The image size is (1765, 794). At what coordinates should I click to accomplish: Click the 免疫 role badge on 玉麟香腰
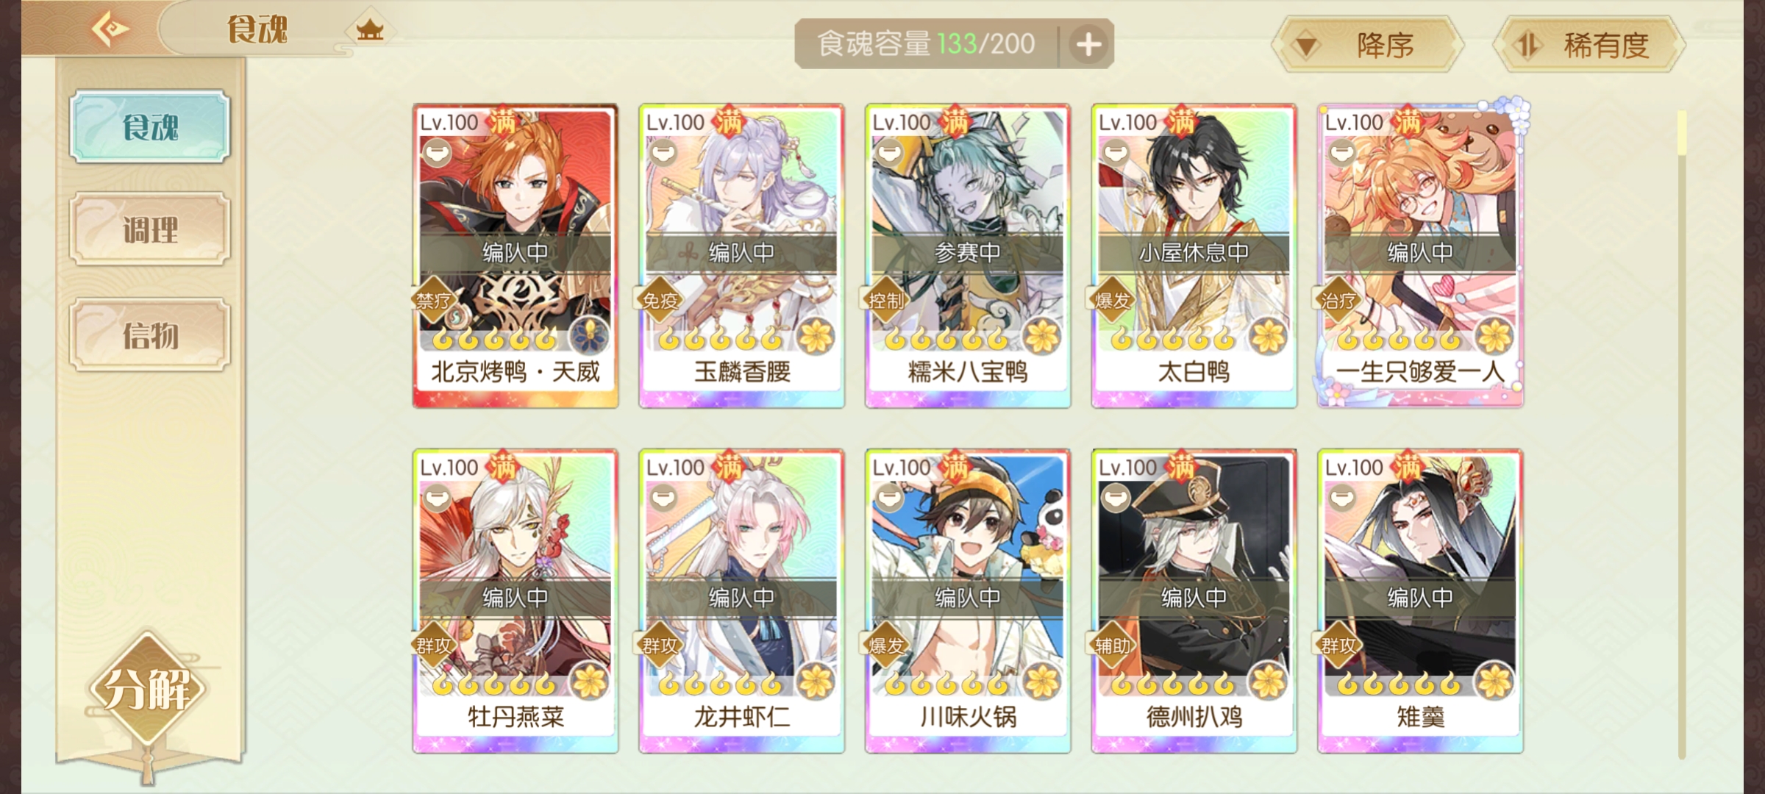coord(660,301)
